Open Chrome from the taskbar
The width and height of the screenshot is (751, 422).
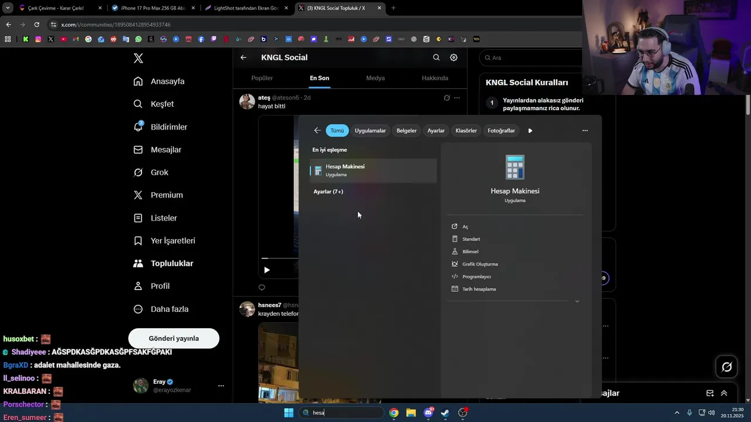[x=394, y=413]
